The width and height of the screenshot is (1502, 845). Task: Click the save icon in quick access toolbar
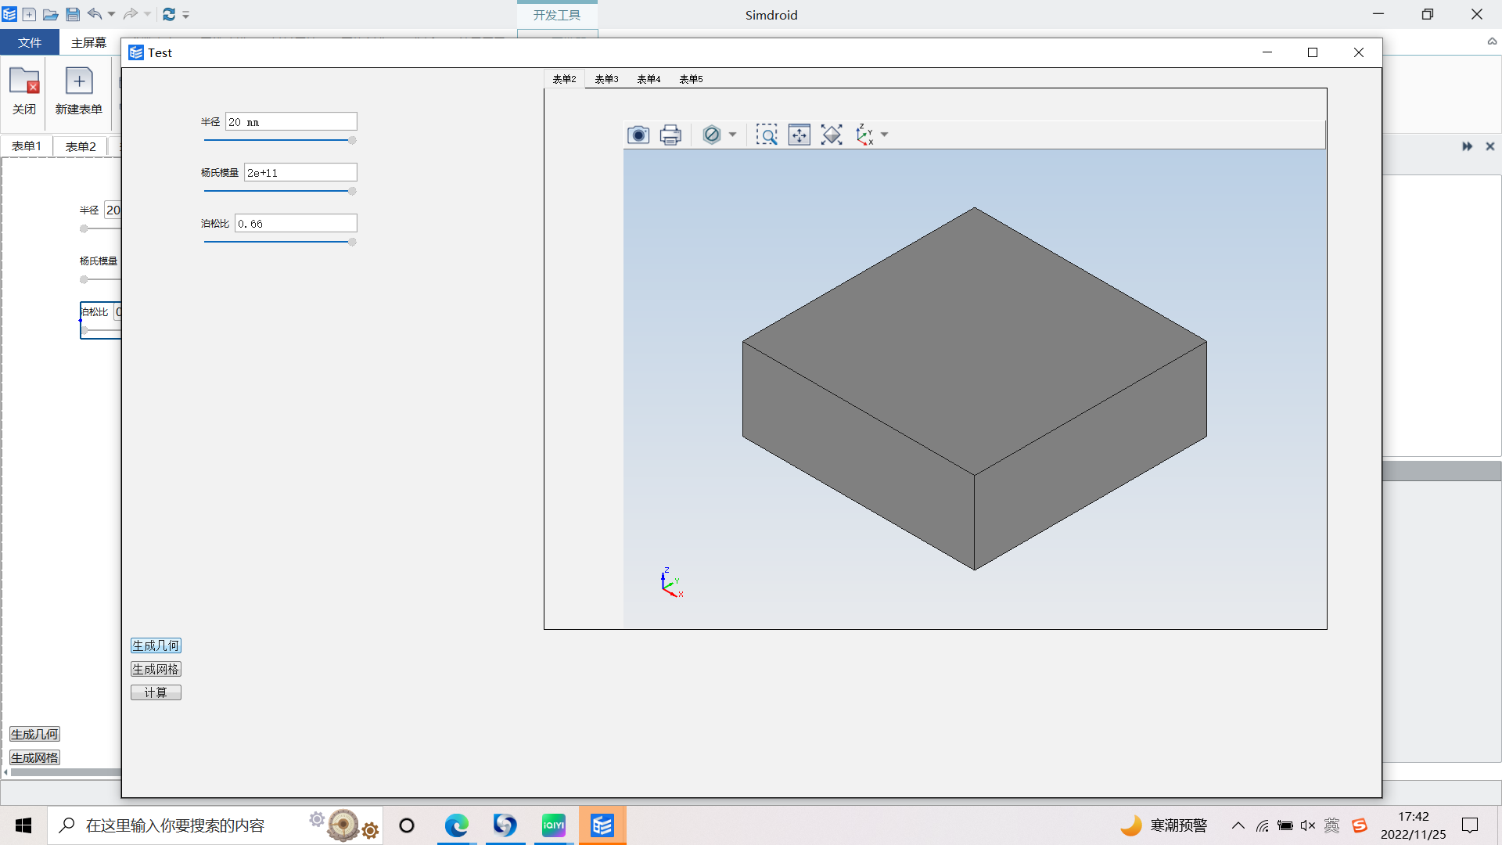click(x=73, y=14)
